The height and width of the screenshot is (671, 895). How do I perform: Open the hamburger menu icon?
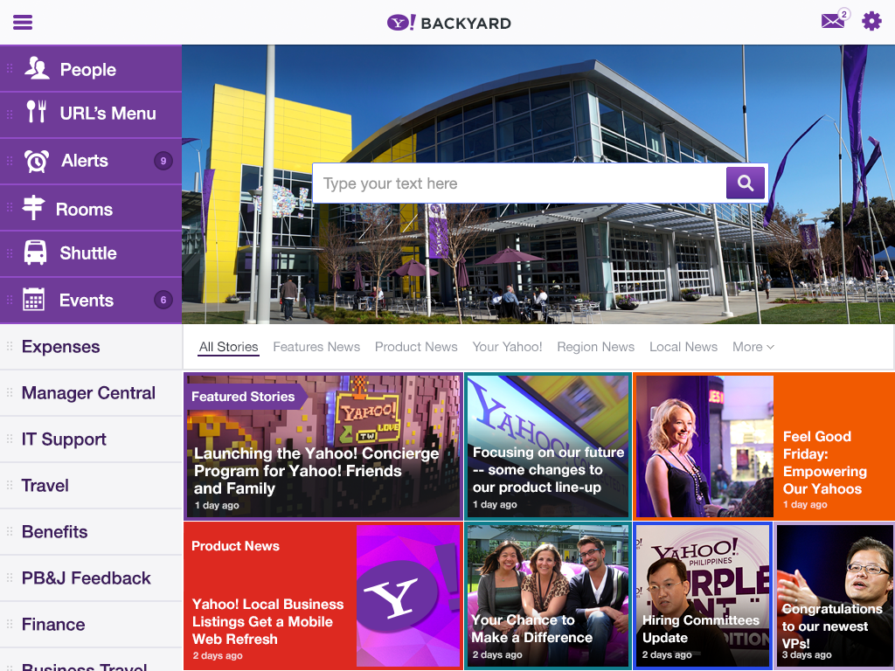(x=23, y=22)
